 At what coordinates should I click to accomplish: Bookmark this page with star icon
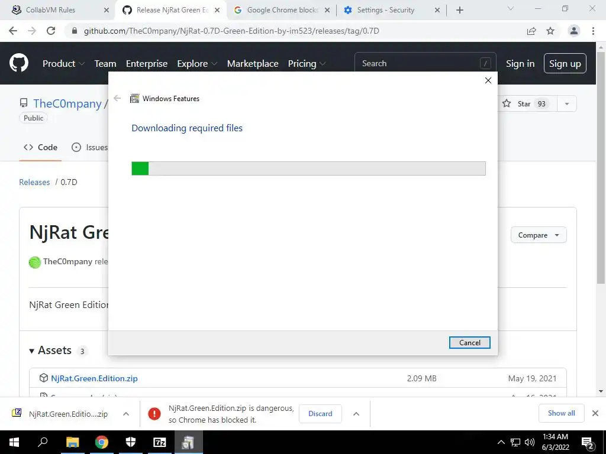(550, 31)
